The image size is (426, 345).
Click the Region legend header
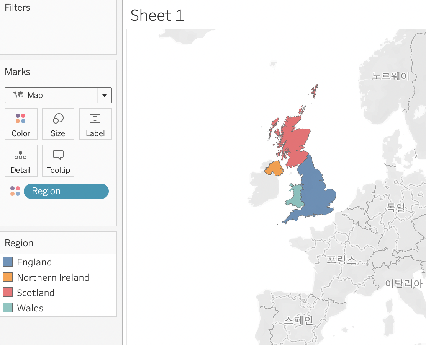pos(19,243)
